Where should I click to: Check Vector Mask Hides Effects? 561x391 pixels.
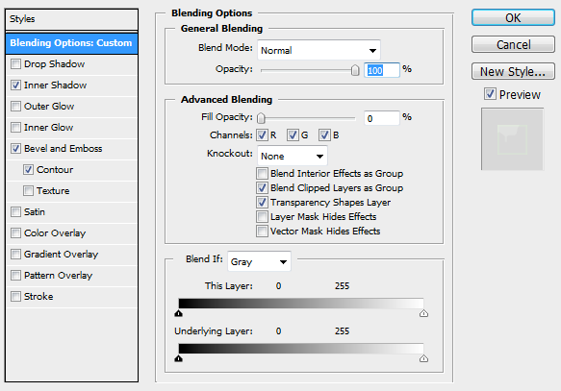coord(262,231)
